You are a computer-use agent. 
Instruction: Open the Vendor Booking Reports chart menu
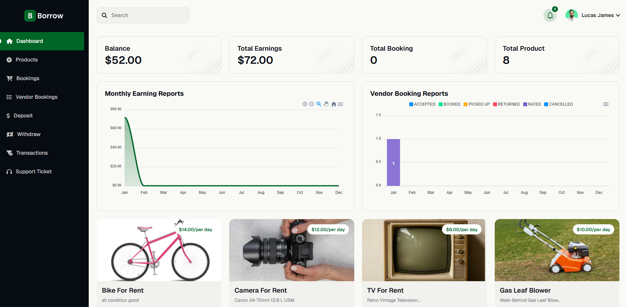click(606, 104)
